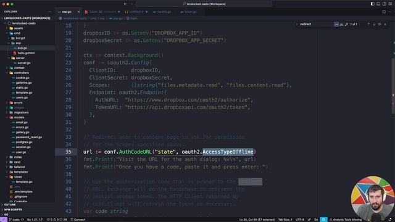Go to next find match arrow
Viewport: 395px width, 222px height.
pos(374,24)
